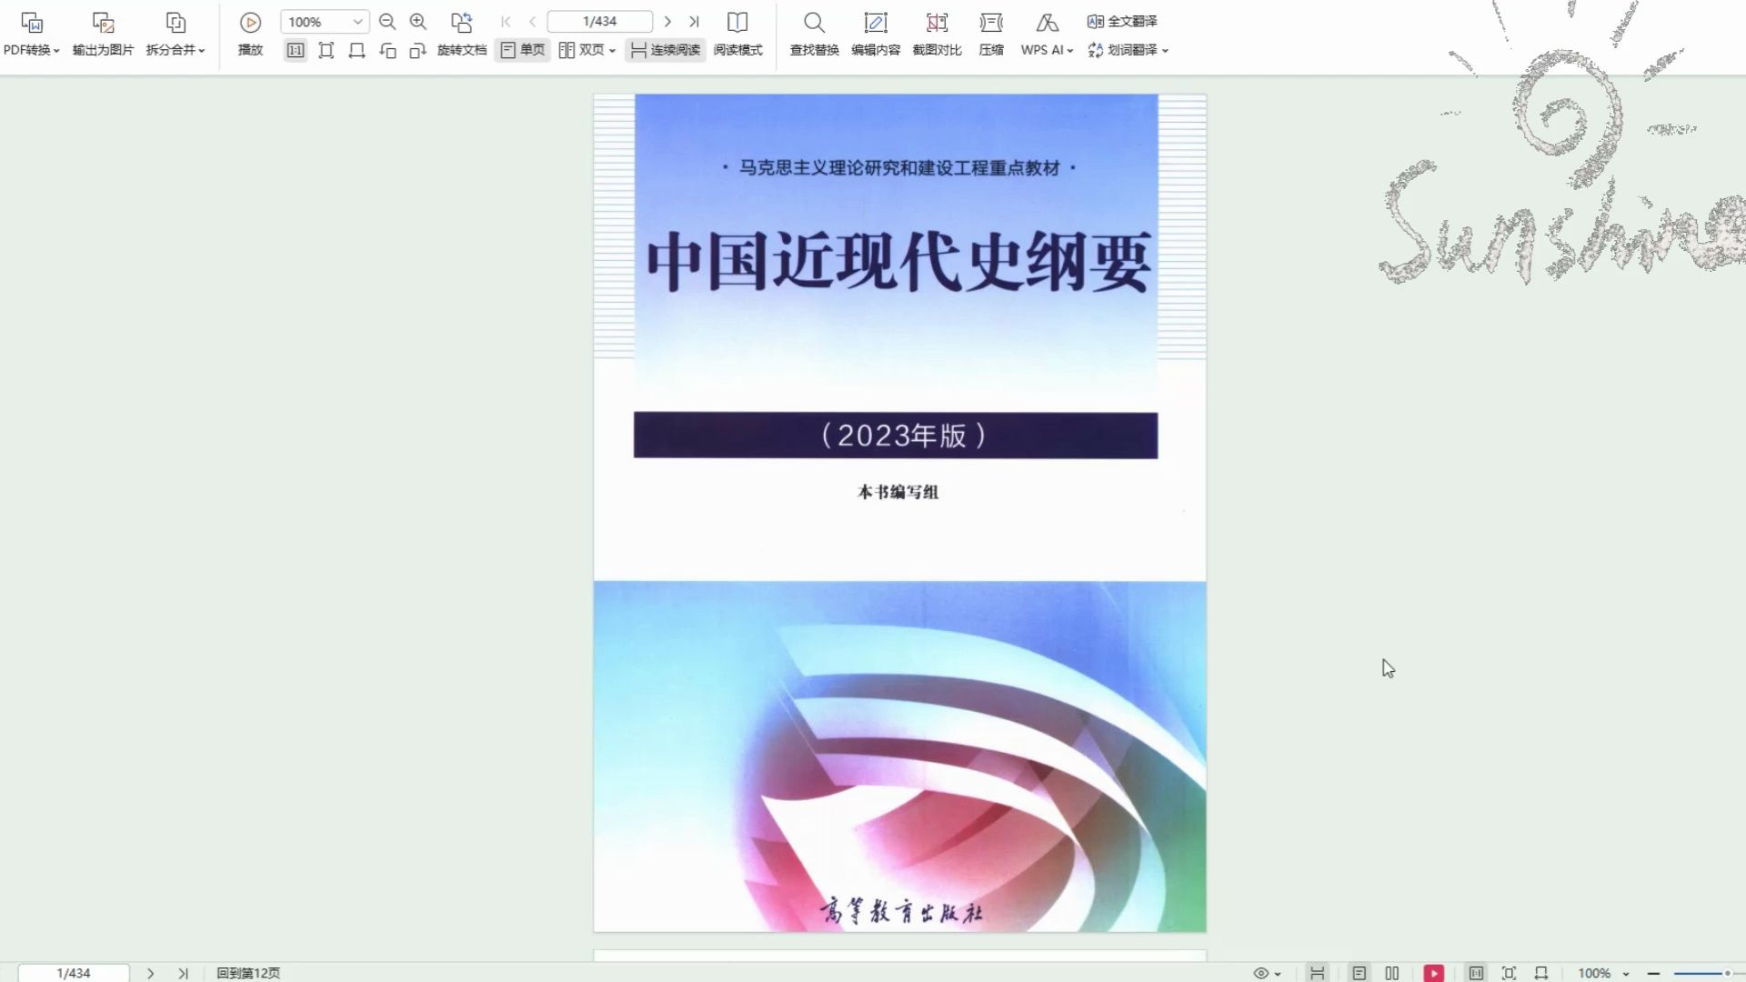This screenshot has height=982, width=1746.
Task: Expand eye protection dropdown arrow
Action: [1278, 974]
